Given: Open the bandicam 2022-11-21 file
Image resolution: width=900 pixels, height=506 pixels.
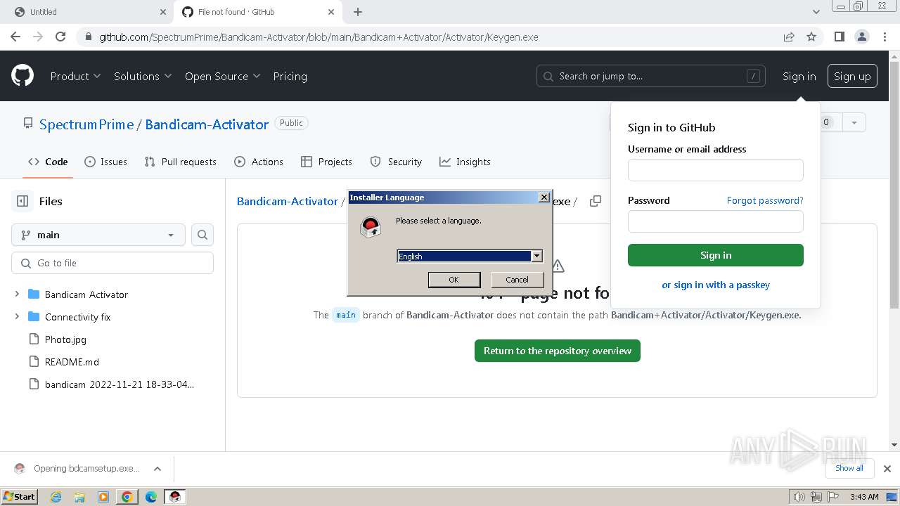Looking at the screenshot, I should click(x=120, y=384).
